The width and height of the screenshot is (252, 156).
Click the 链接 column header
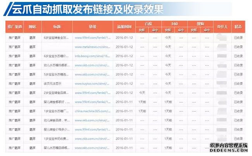[x=94, y=27]
